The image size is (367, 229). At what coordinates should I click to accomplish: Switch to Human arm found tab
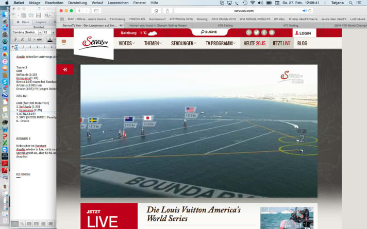coord(158,25)
